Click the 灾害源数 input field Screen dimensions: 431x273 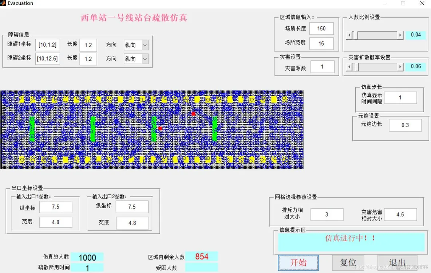pos(322,67)
